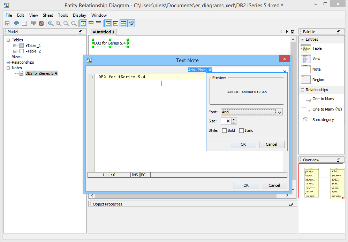Collapse the Tables tree node
The width and height of the screenshot is (348, 242).
8,40
